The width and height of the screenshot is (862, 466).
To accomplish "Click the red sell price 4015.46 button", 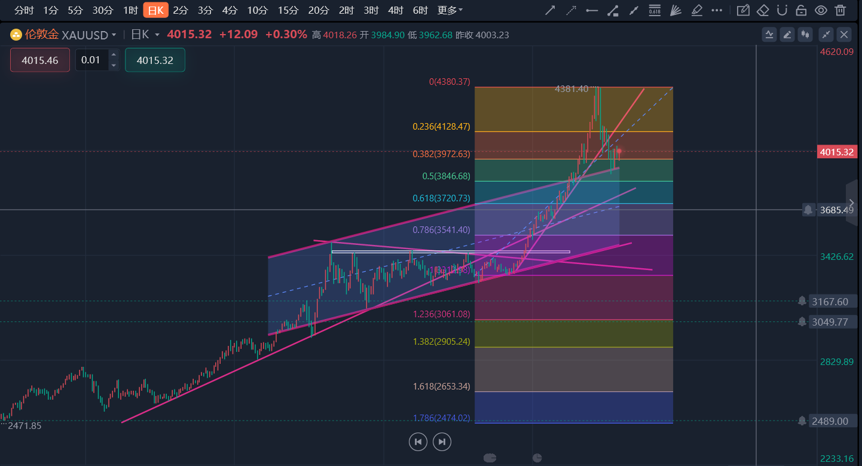I will point(39,60).
